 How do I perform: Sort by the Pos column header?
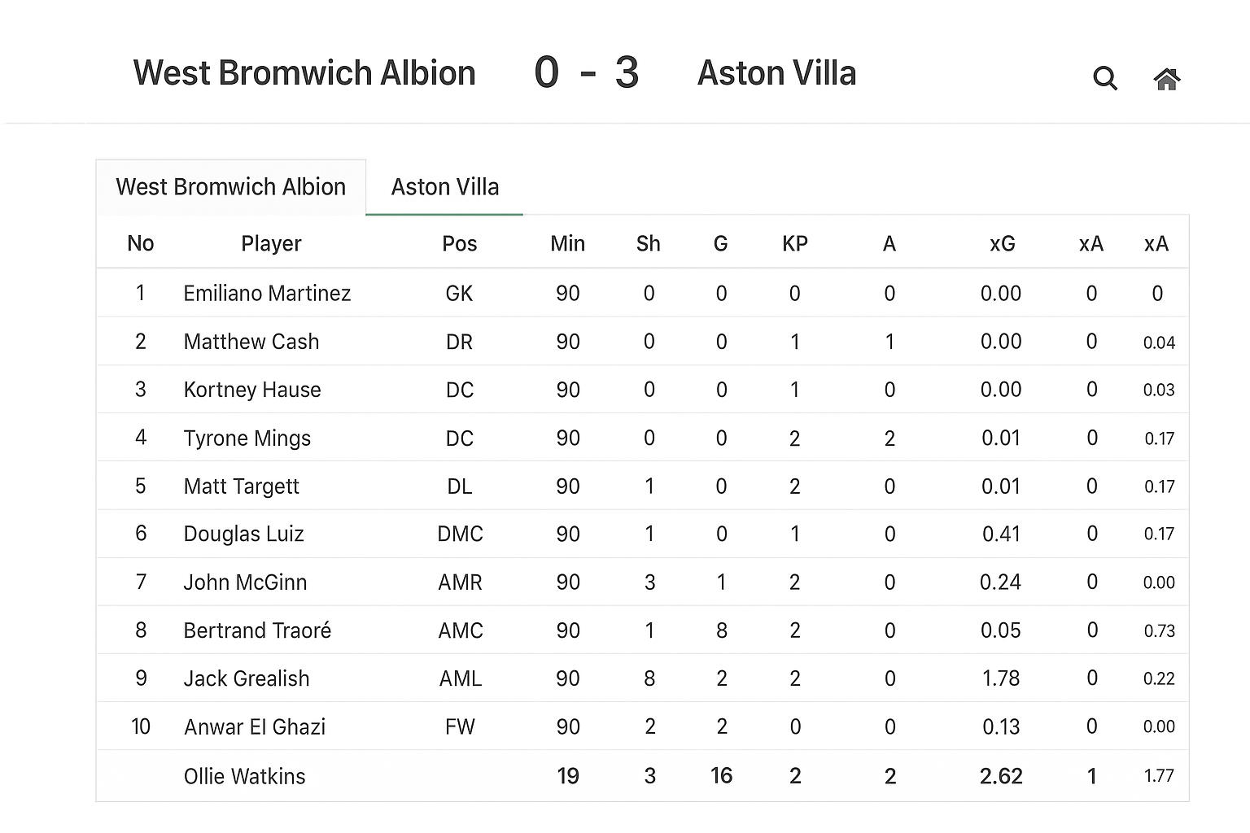pyautogui.click(x=459, y=243)
